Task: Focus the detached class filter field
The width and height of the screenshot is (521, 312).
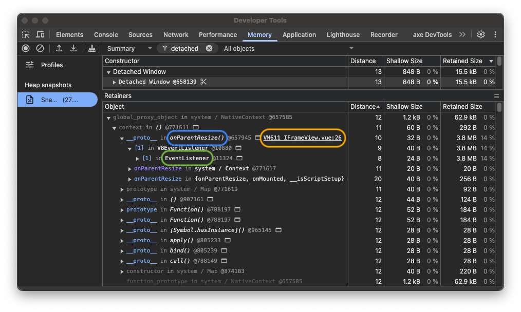Action: (187, 48)
